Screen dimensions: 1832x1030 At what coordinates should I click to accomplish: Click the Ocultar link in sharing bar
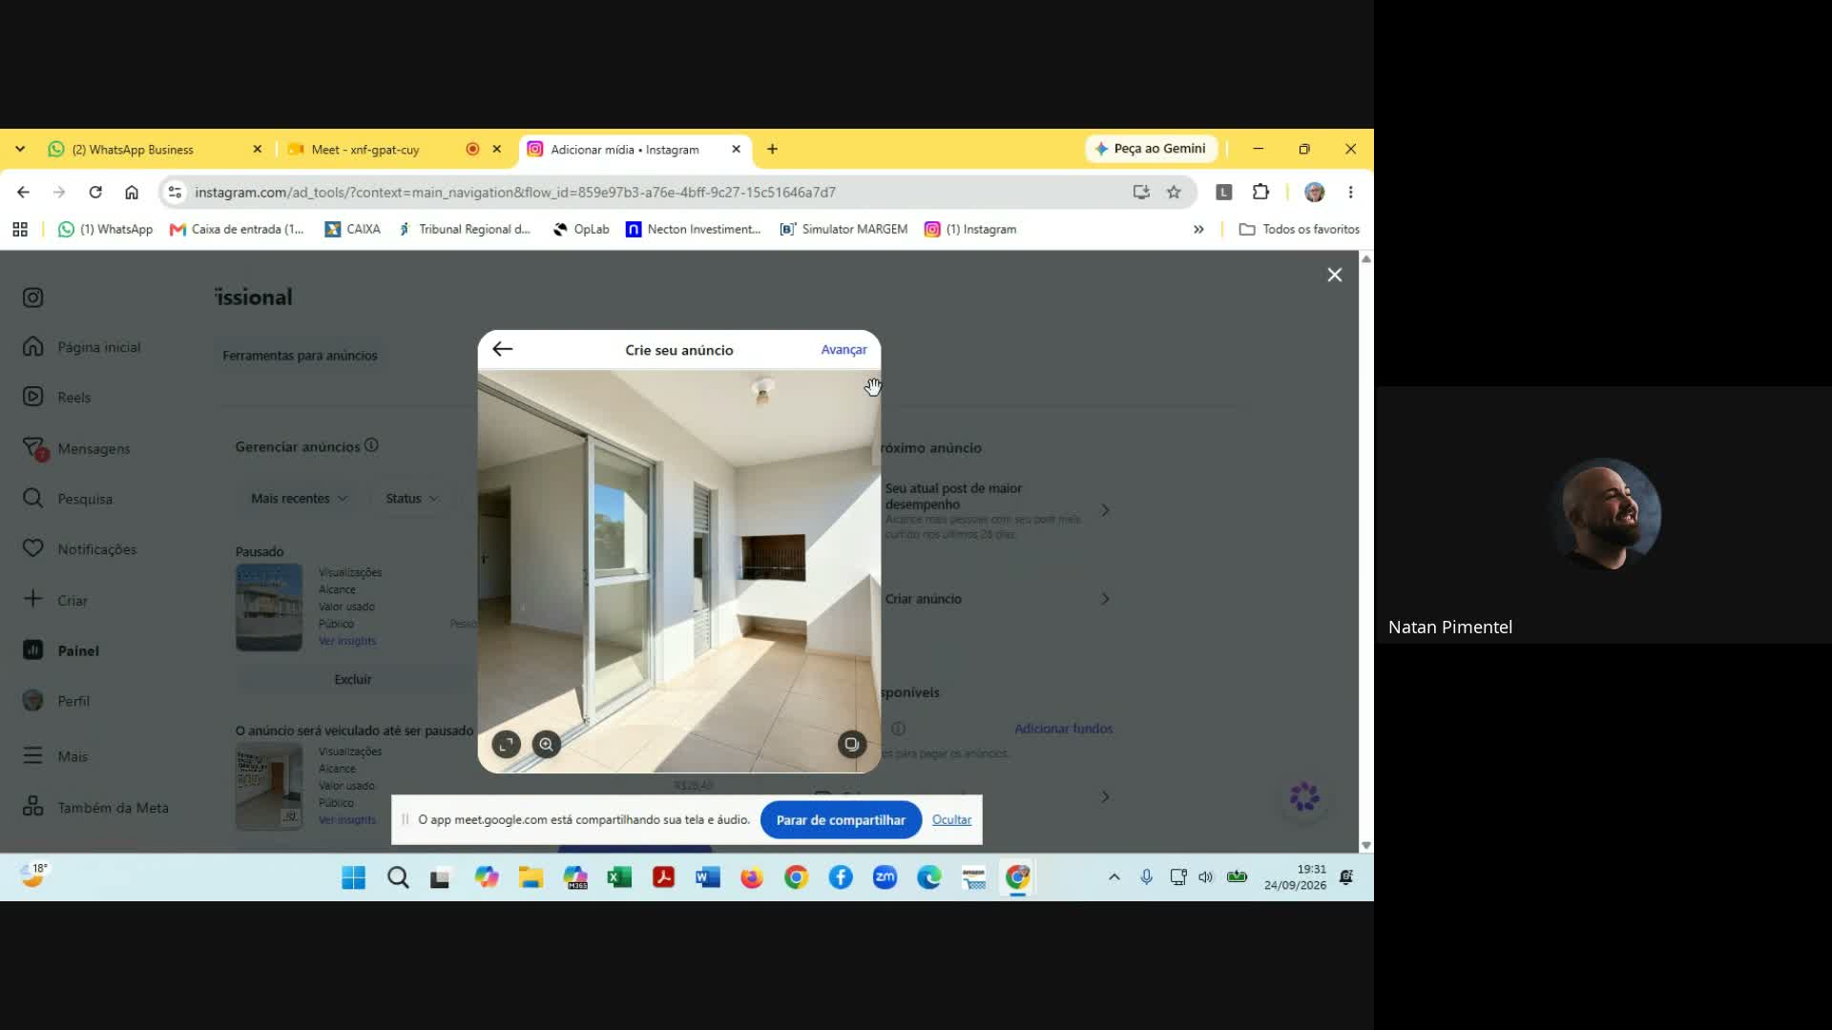pyautogui.click(x=951, y=820)
